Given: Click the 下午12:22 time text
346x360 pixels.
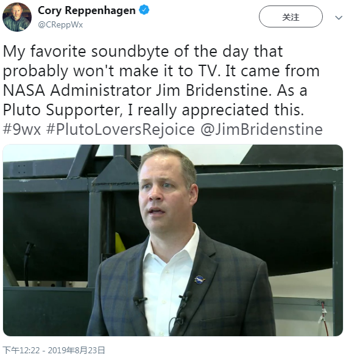Looking at the screenshot, I should click(21, 350).
